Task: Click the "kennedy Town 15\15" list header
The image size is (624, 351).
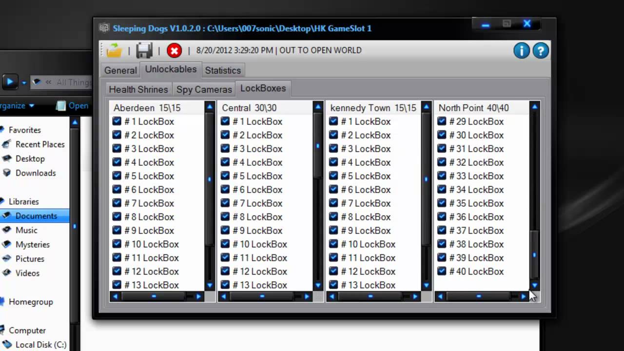Action: pyautogui.click(x=373, y=108)
